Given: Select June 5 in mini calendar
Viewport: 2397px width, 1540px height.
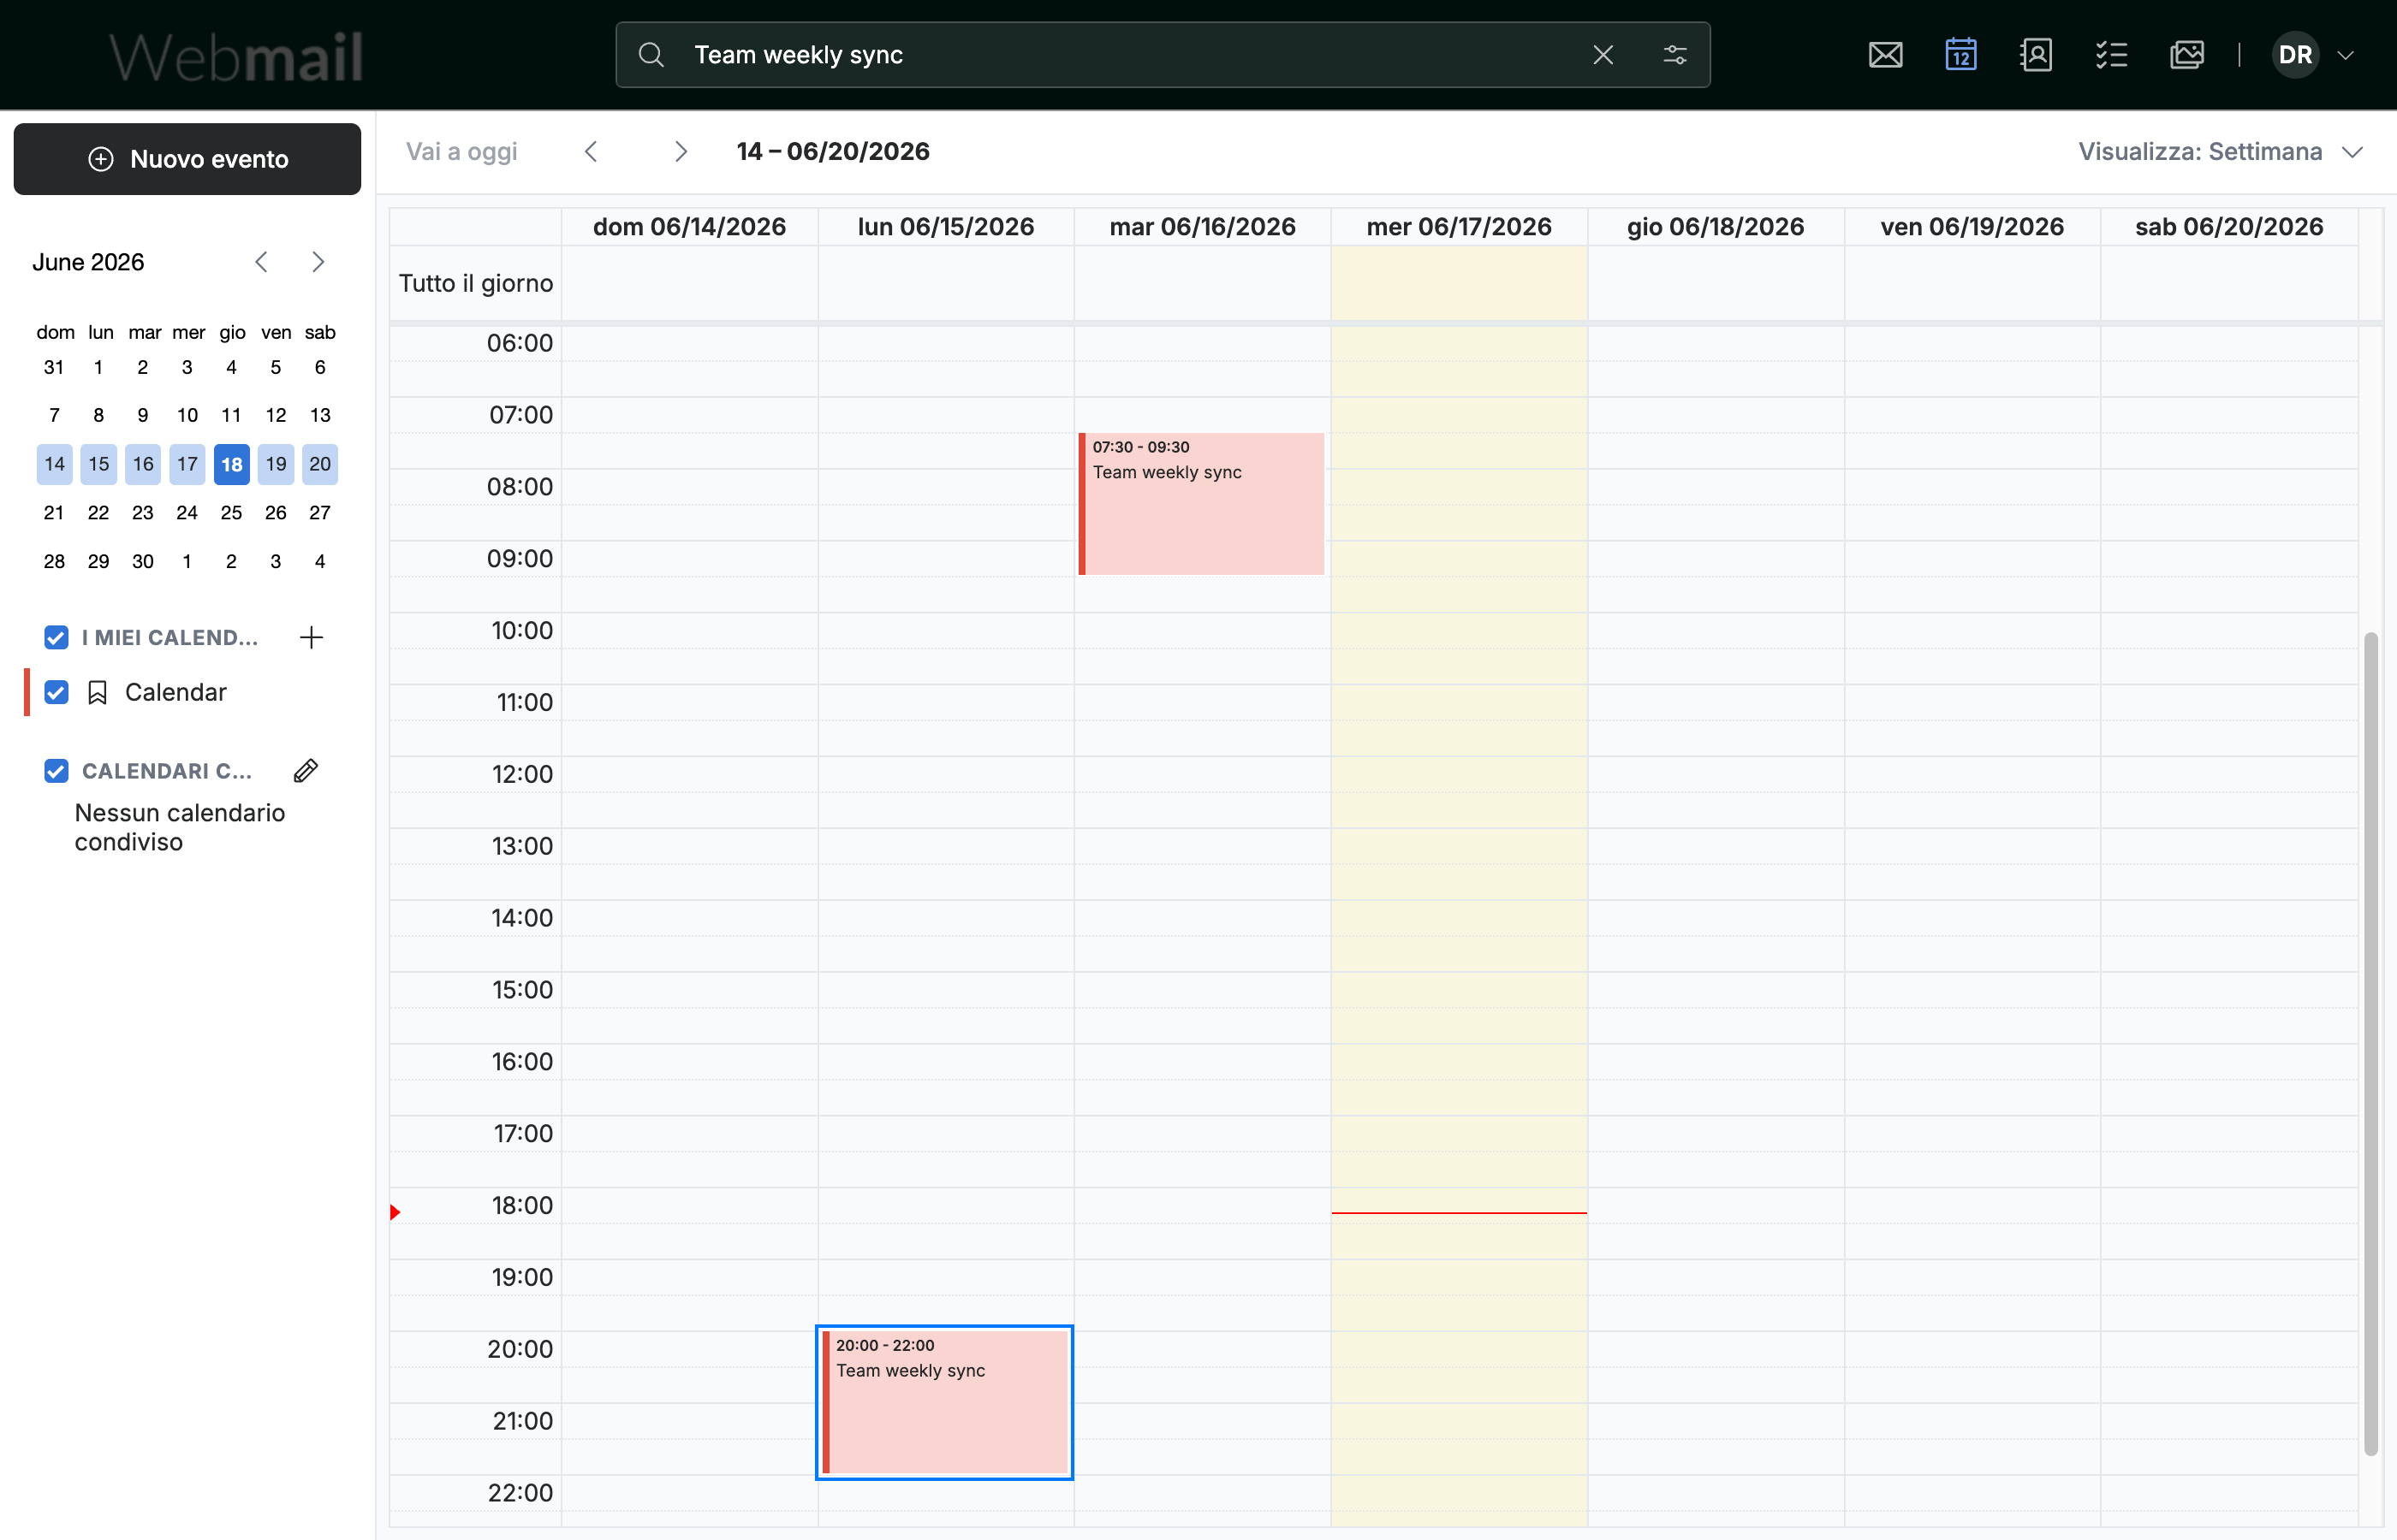Looking at the screenshot, I should pyautogui.click(x=275, y=367).
